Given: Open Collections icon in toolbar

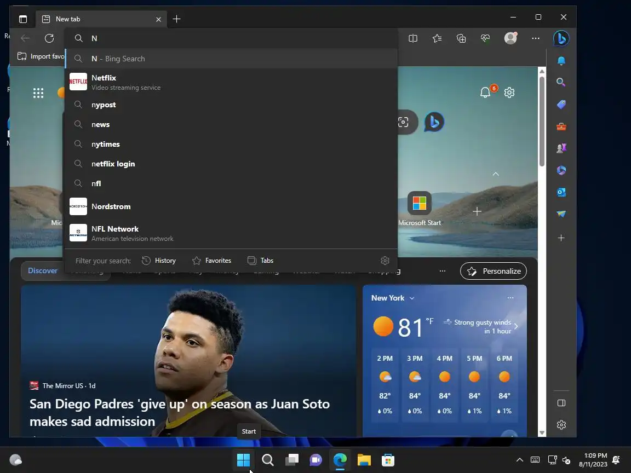Looking at the screenshot, I should (x=461, y=38).
